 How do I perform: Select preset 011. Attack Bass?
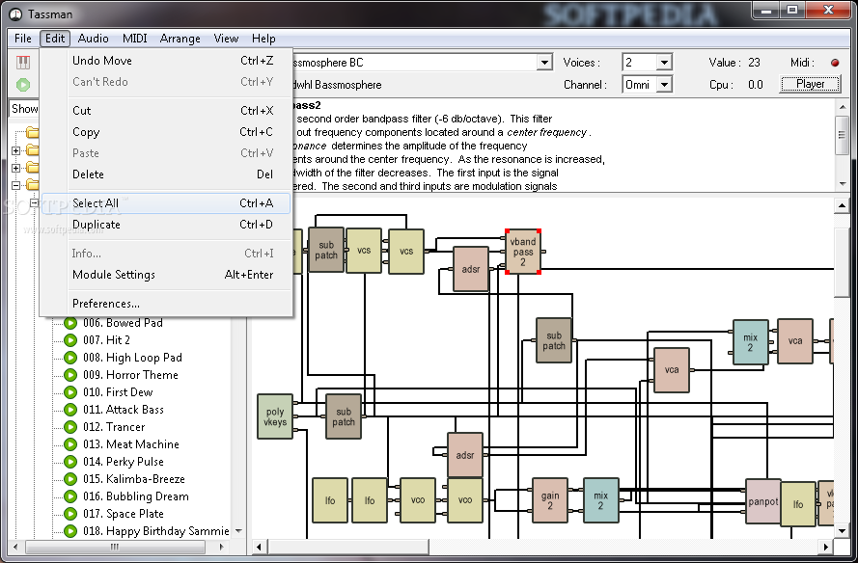click(x=124, y=410)
